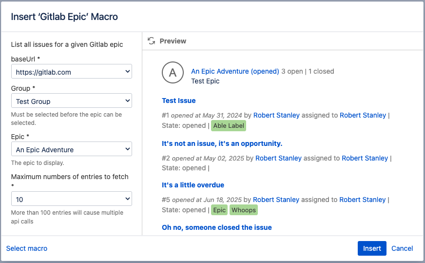
Task: Open the Test Issue link
Action: (178, 101)
